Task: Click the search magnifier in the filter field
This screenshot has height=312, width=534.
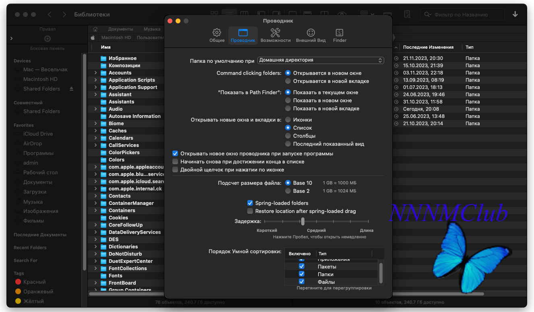Action: coord(428,14)
